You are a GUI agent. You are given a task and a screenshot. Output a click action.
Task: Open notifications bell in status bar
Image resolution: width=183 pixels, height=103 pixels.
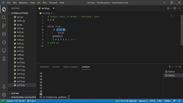[x=179, y=101]
